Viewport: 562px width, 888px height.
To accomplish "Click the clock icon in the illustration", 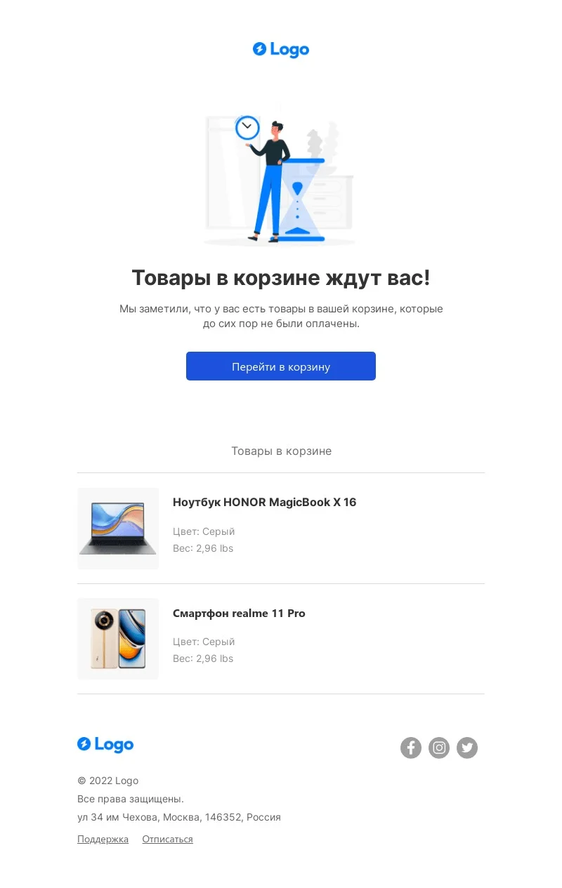I will 247,127.
